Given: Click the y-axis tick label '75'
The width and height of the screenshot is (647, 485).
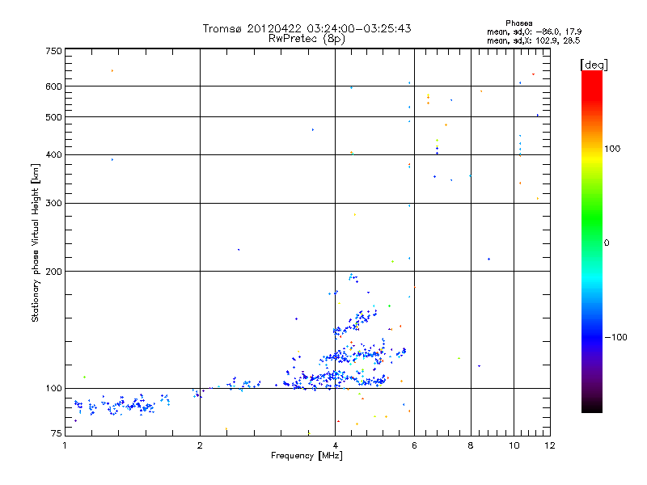Looking at the screenshot, I should click(x=57, y=433).
